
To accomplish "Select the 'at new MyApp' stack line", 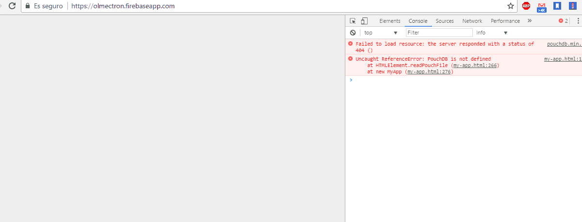I will tap(410, 71).
